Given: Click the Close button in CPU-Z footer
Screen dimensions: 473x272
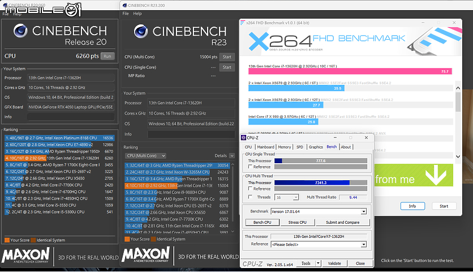Looking at the screenshot, I should point(360,263).
